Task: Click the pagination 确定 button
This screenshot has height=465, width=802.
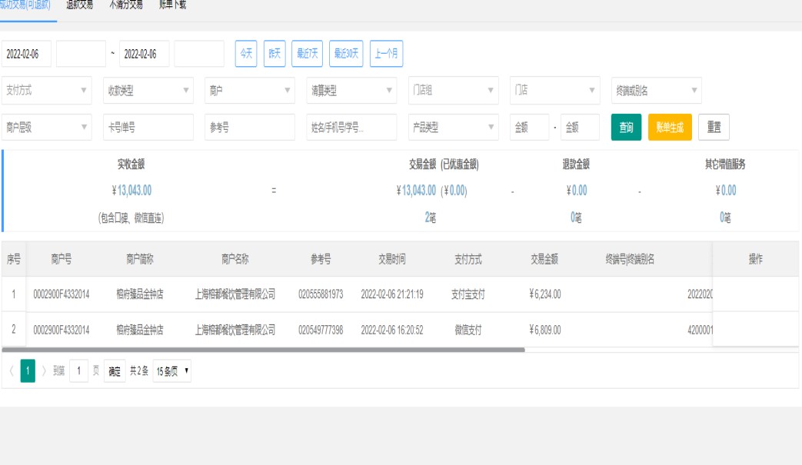Action: click(x=115, y=371)
